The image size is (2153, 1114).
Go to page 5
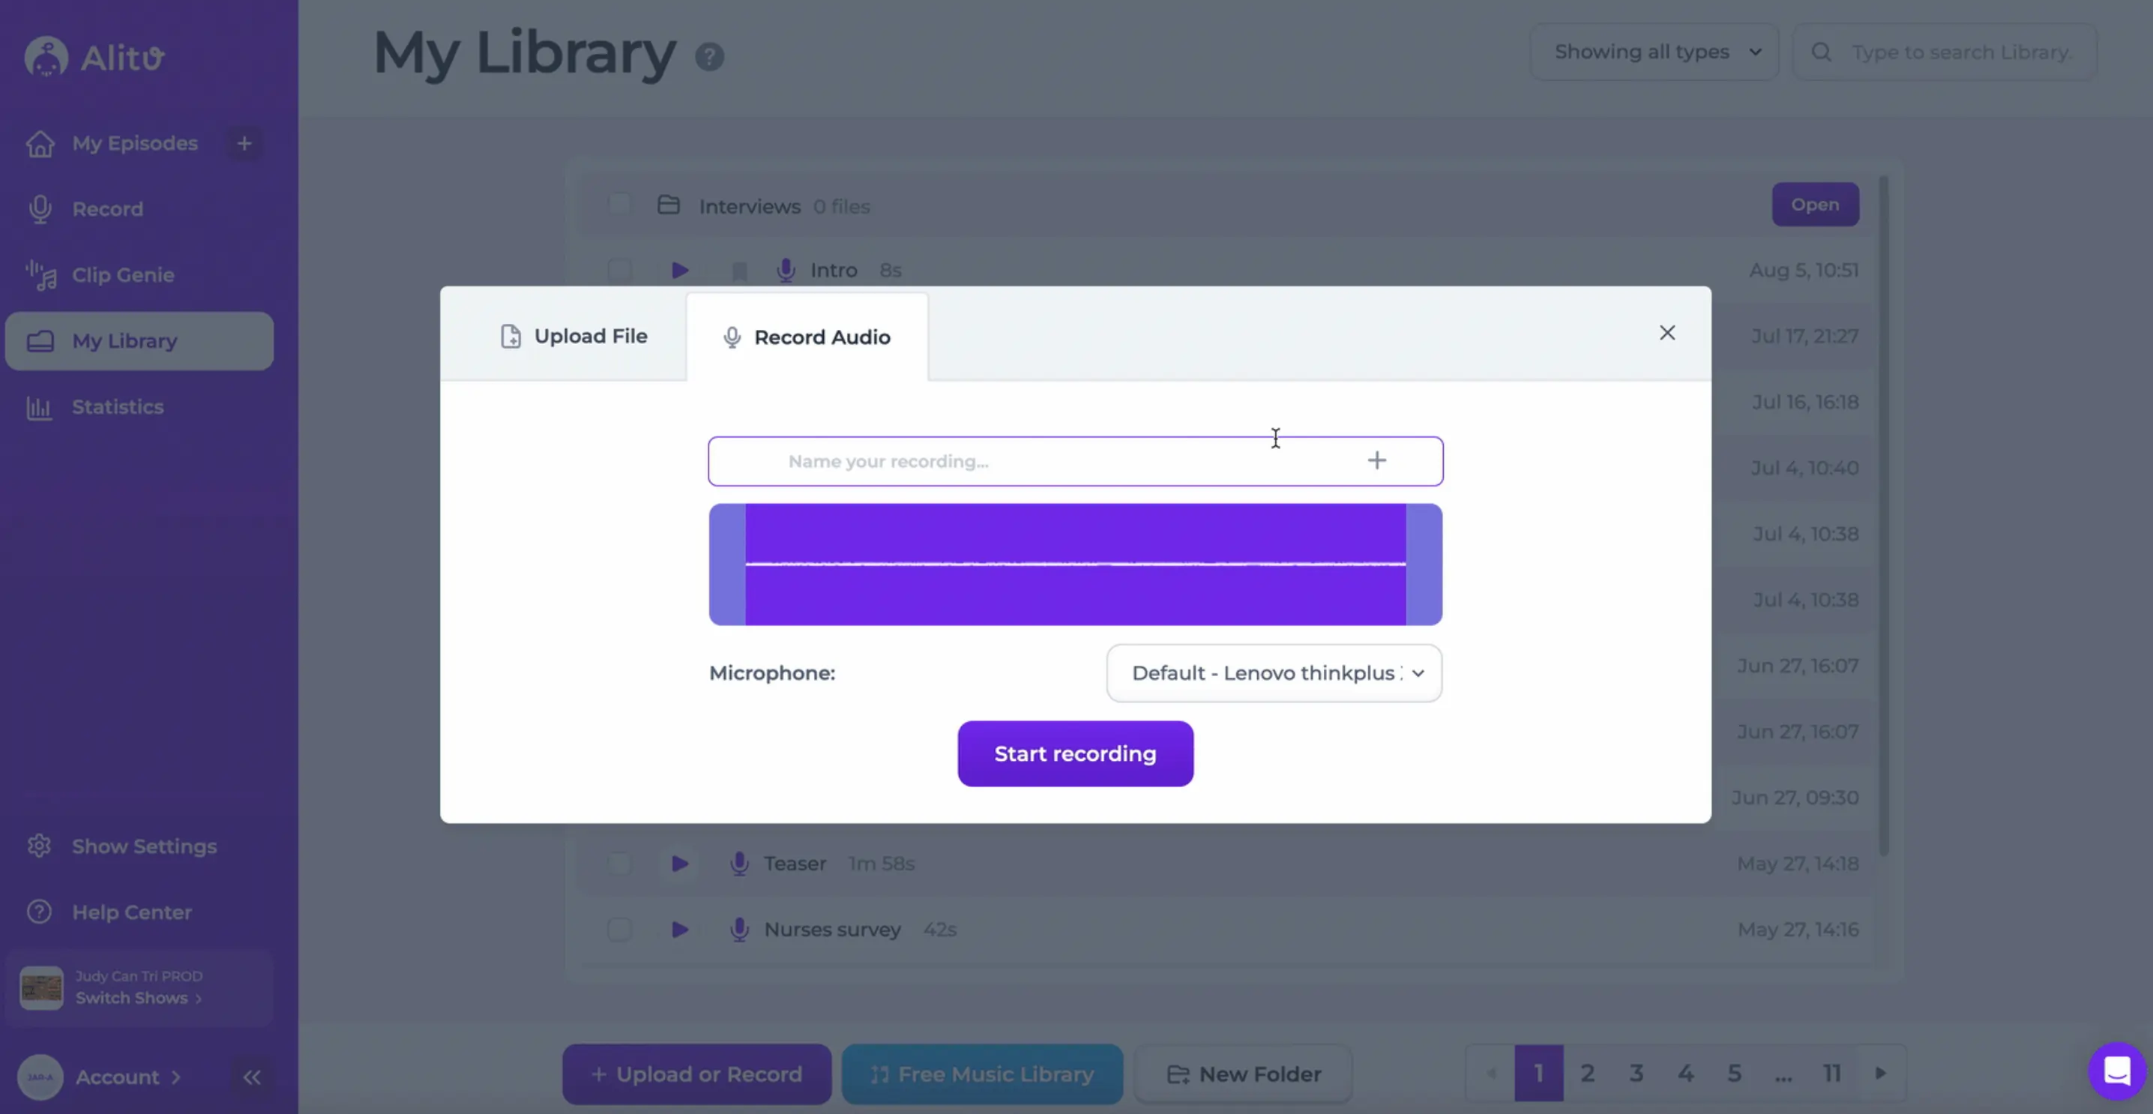tap(1734, 1073)
